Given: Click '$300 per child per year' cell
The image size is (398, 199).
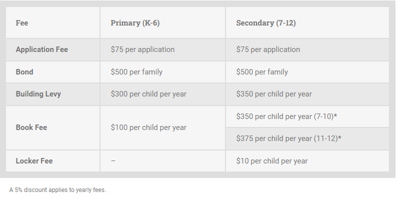Looking at the screenshot, I should click(x=162, y=94).
